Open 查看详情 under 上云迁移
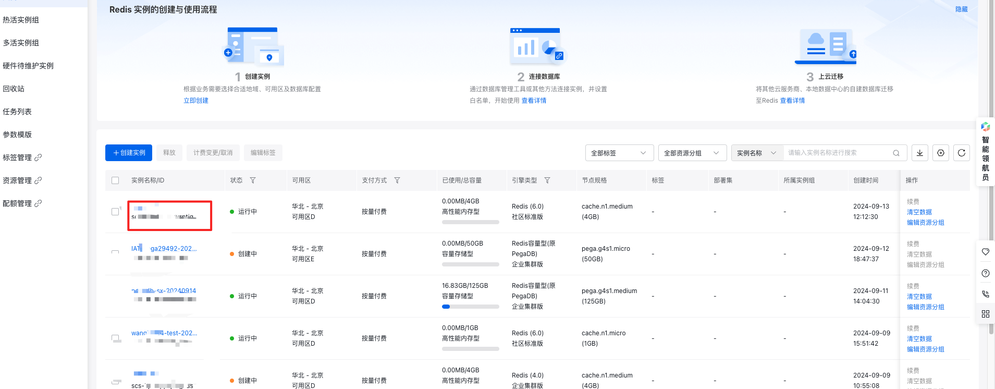The width and height of the screenshot is (995, 389). coord(793,101)
